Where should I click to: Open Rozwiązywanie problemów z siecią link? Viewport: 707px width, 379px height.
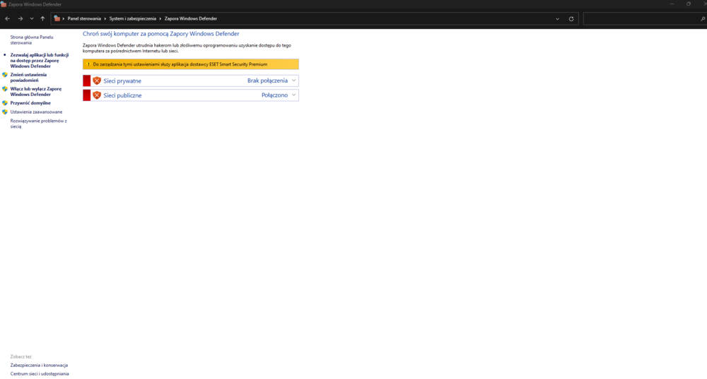click(x=38, y=124)
